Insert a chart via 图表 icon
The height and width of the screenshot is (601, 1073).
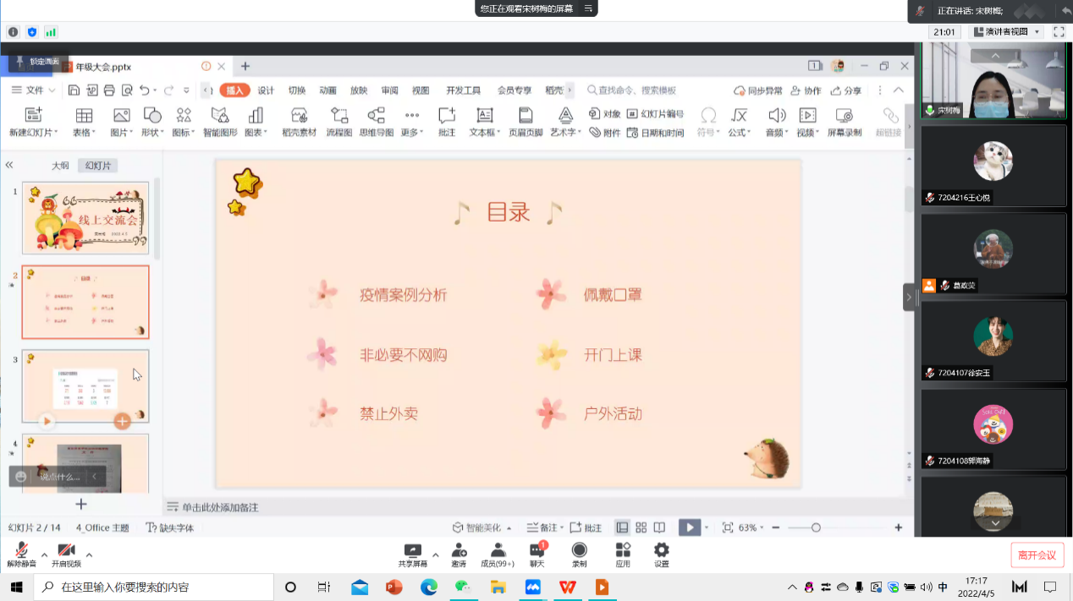click(256, 116)
